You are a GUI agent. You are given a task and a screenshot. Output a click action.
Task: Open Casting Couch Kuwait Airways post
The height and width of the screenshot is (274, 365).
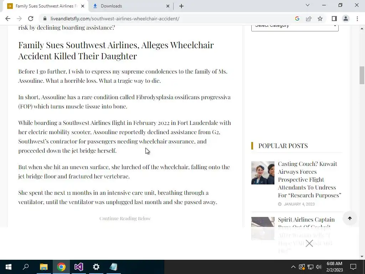pyautogui.click(x=310, y=180)
